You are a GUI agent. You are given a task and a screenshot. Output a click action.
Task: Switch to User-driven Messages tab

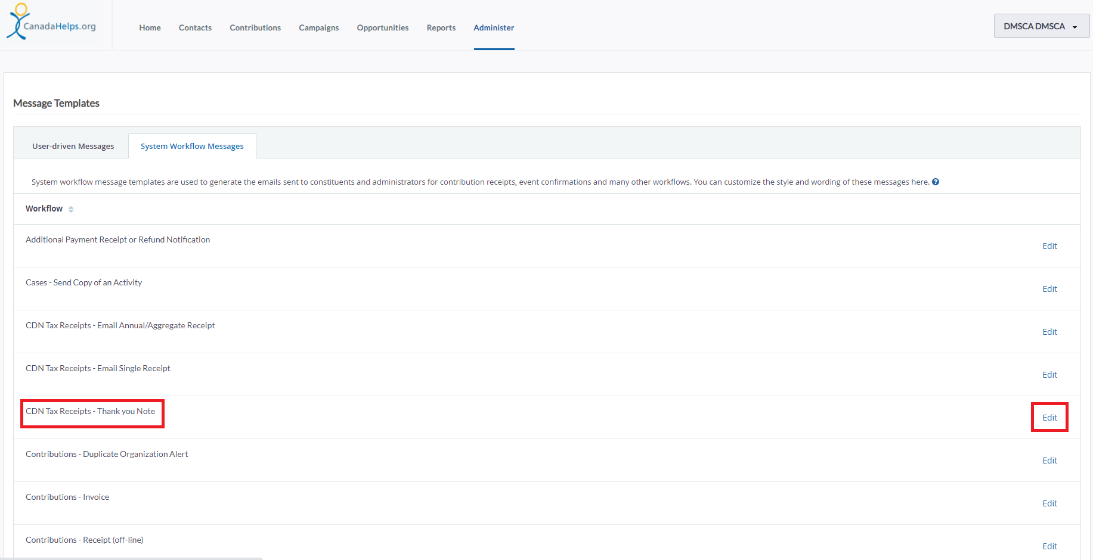[73, 146]
